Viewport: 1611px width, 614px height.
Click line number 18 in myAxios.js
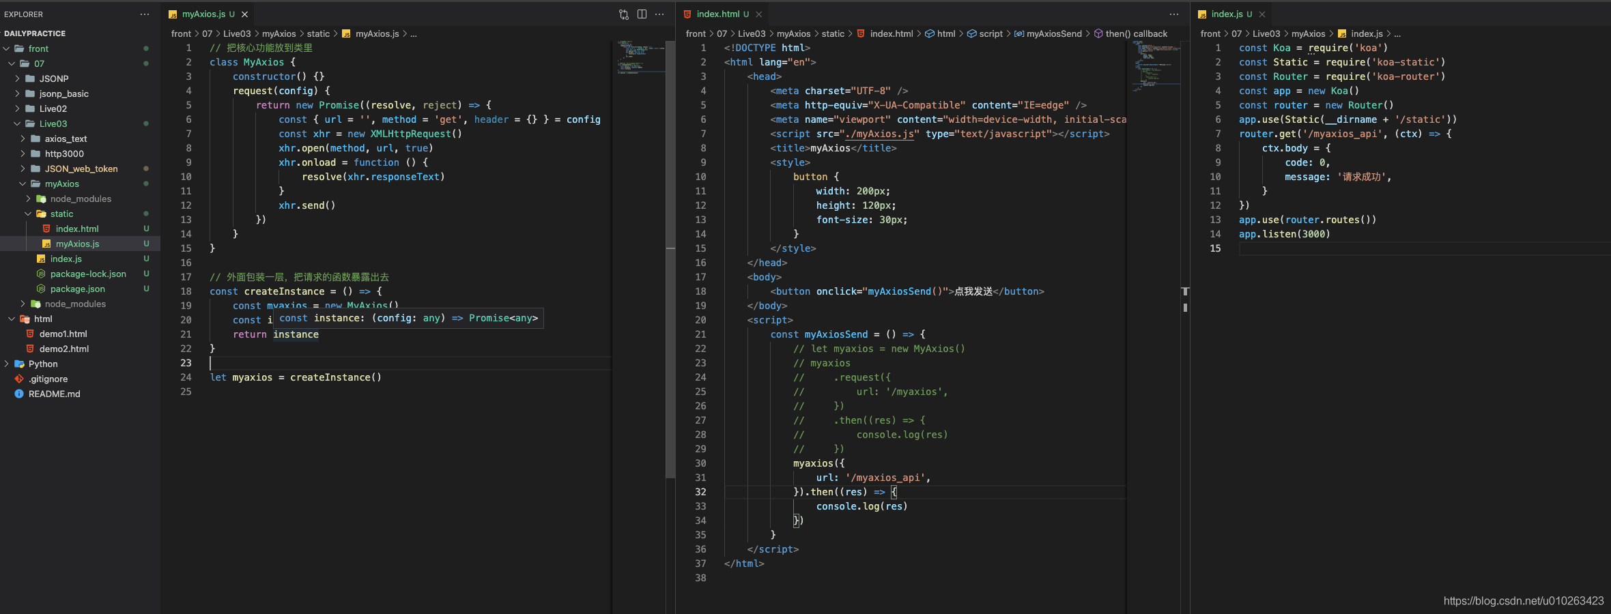pyautogui.click(x=186, y=291)
